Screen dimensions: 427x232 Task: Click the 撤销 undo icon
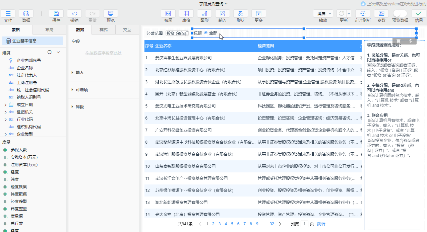point(74,13)
